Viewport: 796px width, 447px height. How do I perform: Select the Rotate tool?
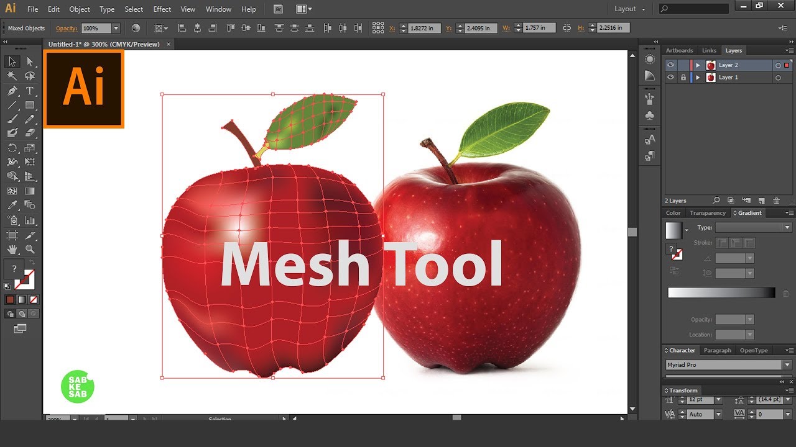tap(12, 148)
